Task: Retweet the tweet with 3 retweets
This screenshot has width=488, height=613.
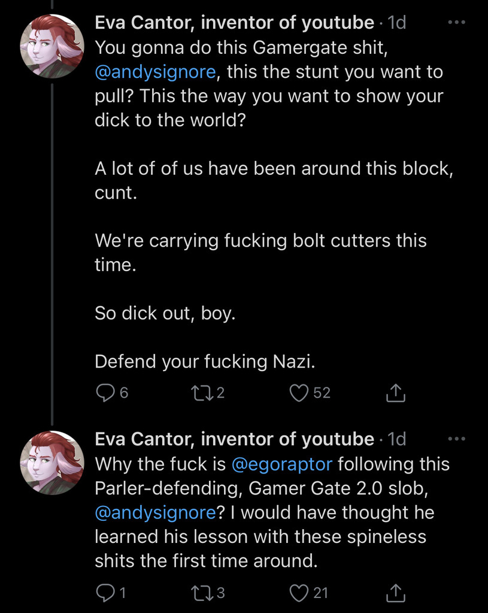Action: (198, 593)
